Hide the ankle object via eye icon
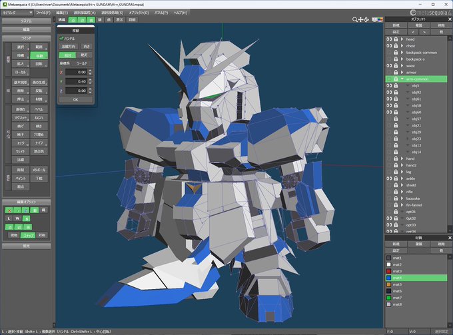This screenshot has height=335, width=453. [x=389, y=178]
